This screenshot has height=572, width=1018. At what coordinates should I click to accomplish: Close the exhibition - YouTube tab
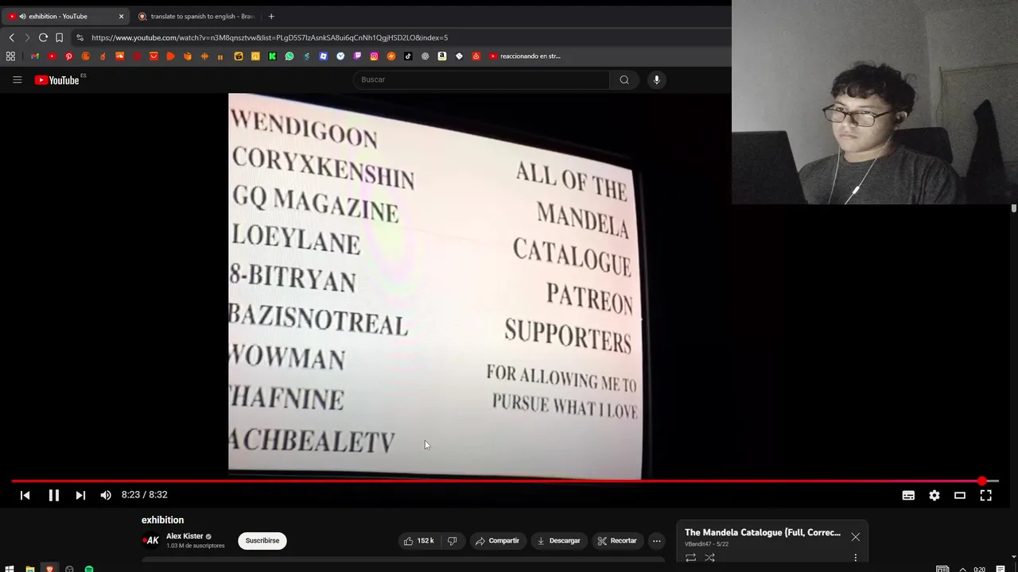click(121, 16)
